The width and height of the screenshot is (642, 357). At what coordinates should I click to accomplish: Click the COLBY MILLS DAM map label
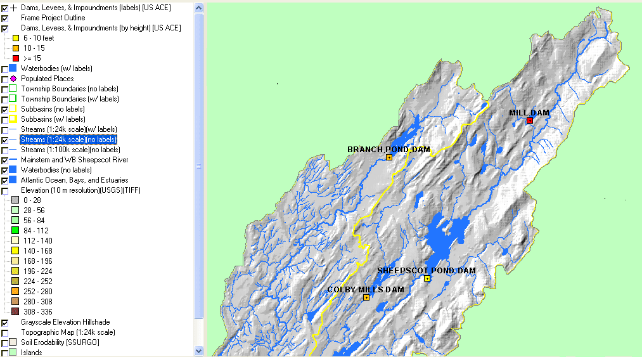click(x=366, y=289)
